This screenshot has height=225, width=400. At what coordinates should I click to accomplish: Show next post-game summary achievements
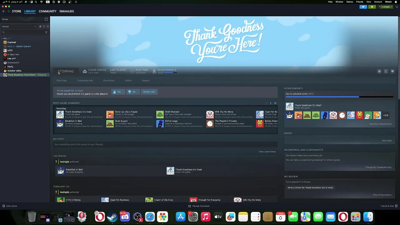[x=271, y=103]
